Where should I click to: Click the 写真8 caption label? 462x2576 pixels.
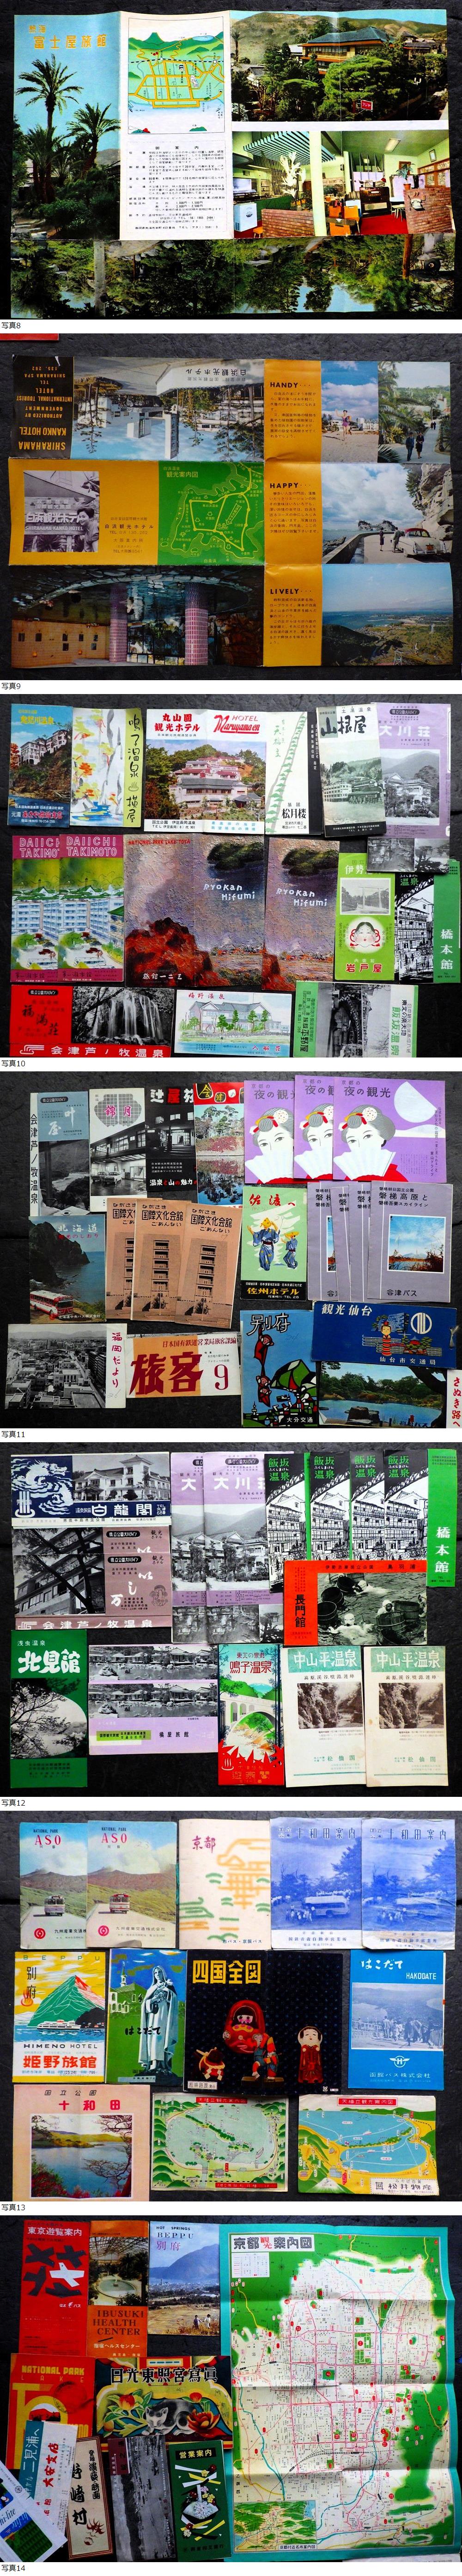[11, 325]
